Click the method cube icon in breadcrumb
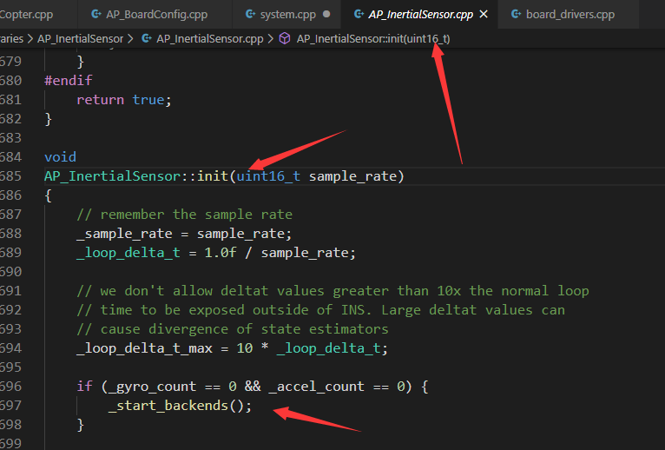 (285, 38)
